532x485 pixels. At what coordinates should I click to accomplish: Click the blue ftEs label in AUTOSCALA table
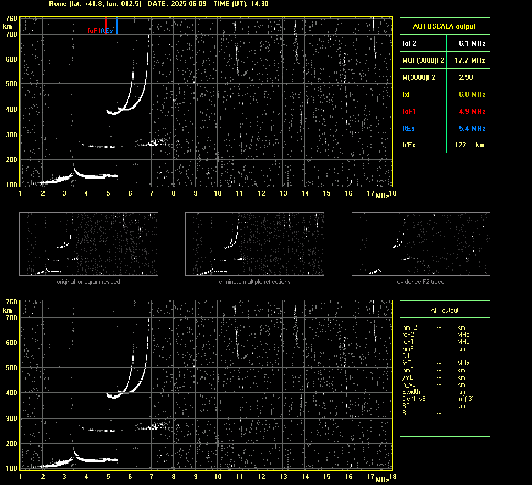click(408, 128)
